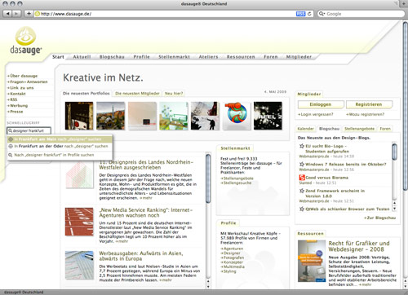Open the Kontakt sidebar link
The width and height of the screenshot is (408, 295).
point(16,94)
